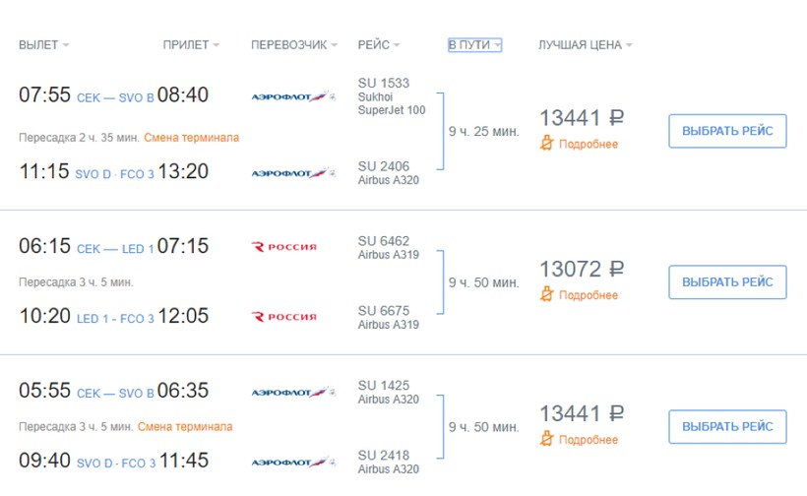Click the Aeroflot logo for flight SU 2406
This screenshot has height=496, width=807.
tap(295, 173)
